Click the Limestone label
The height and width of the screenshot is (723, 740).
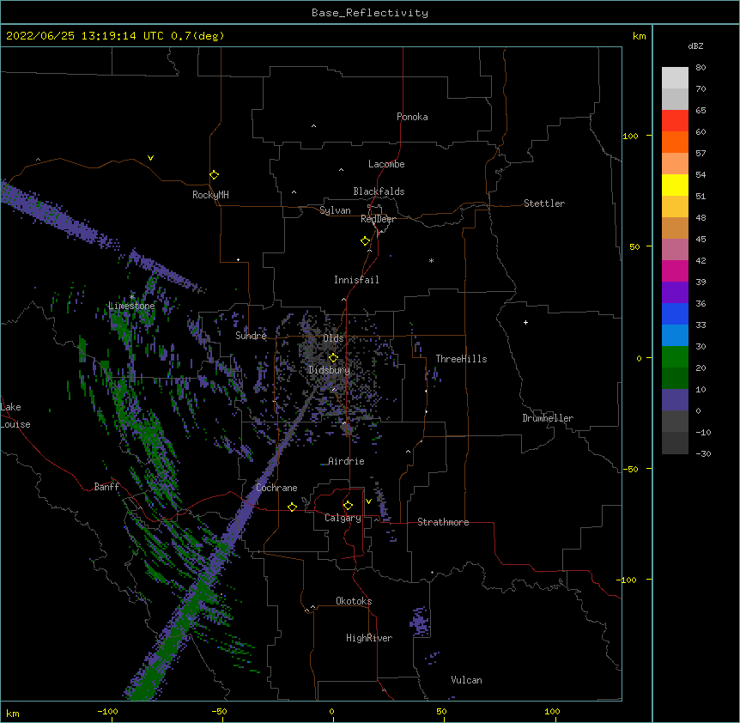pos(131,306)
